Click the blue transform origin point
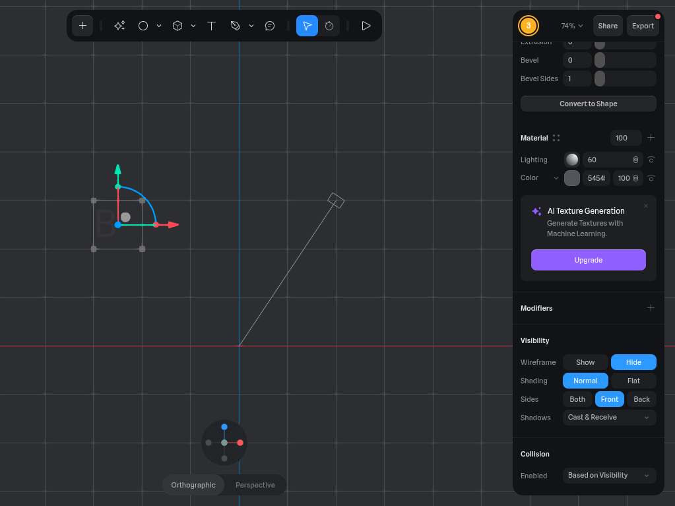 [118, 224]
